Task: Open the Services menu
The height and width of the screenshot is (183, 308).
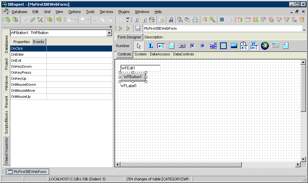Action: [106, 12]
